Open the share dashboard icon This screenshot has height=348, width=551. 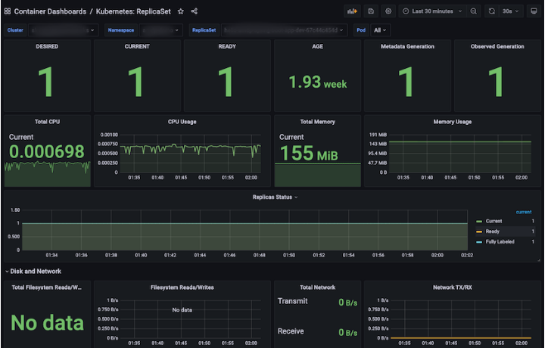[x=195, y=11]
